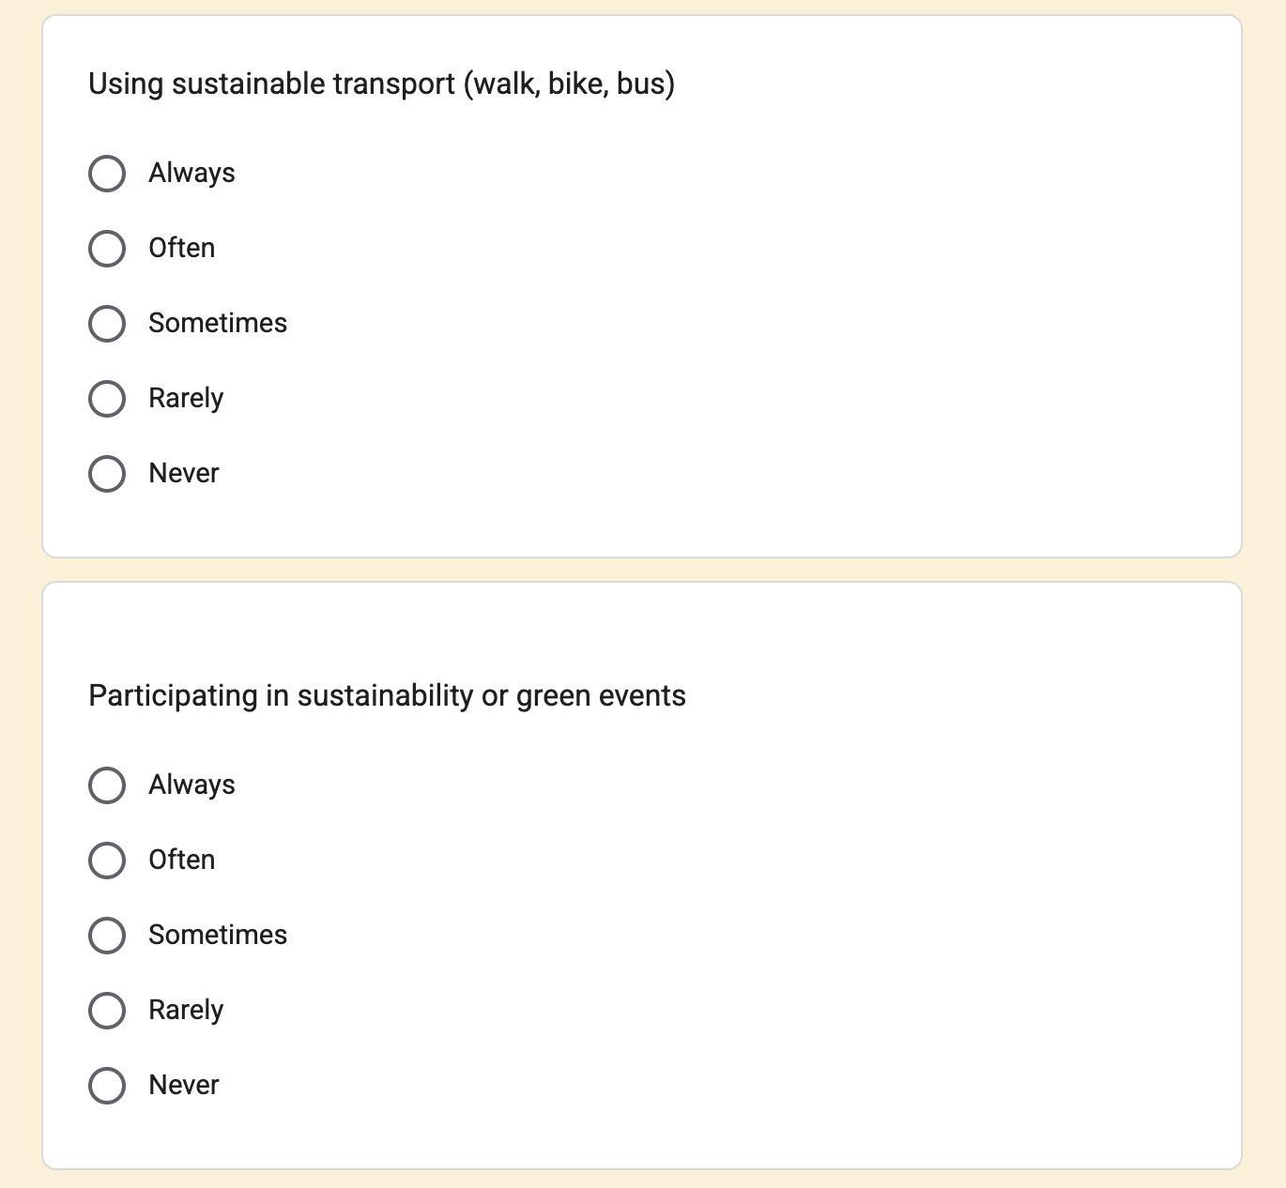Click 'Sometimes' label text under sustainable transport
The width and height of the screenshot is (1286, 1188).
click(x=218, y=324)
